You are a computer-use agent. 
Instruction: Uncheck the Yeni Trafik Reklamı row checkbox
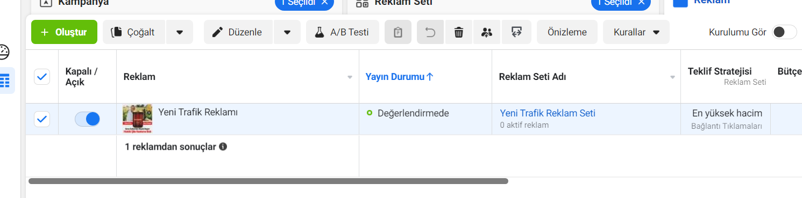pos(42,119)
